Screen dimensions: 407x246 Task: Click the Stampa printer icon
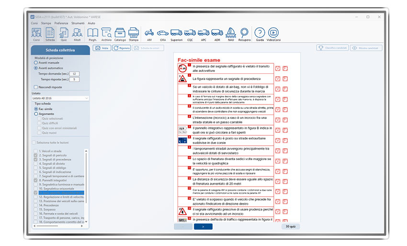(x=134, y=34)
